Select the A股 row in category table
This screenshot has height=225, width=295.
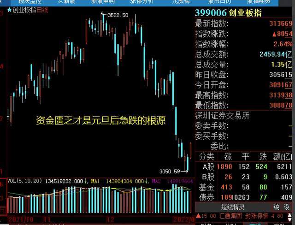coord(244,167)
